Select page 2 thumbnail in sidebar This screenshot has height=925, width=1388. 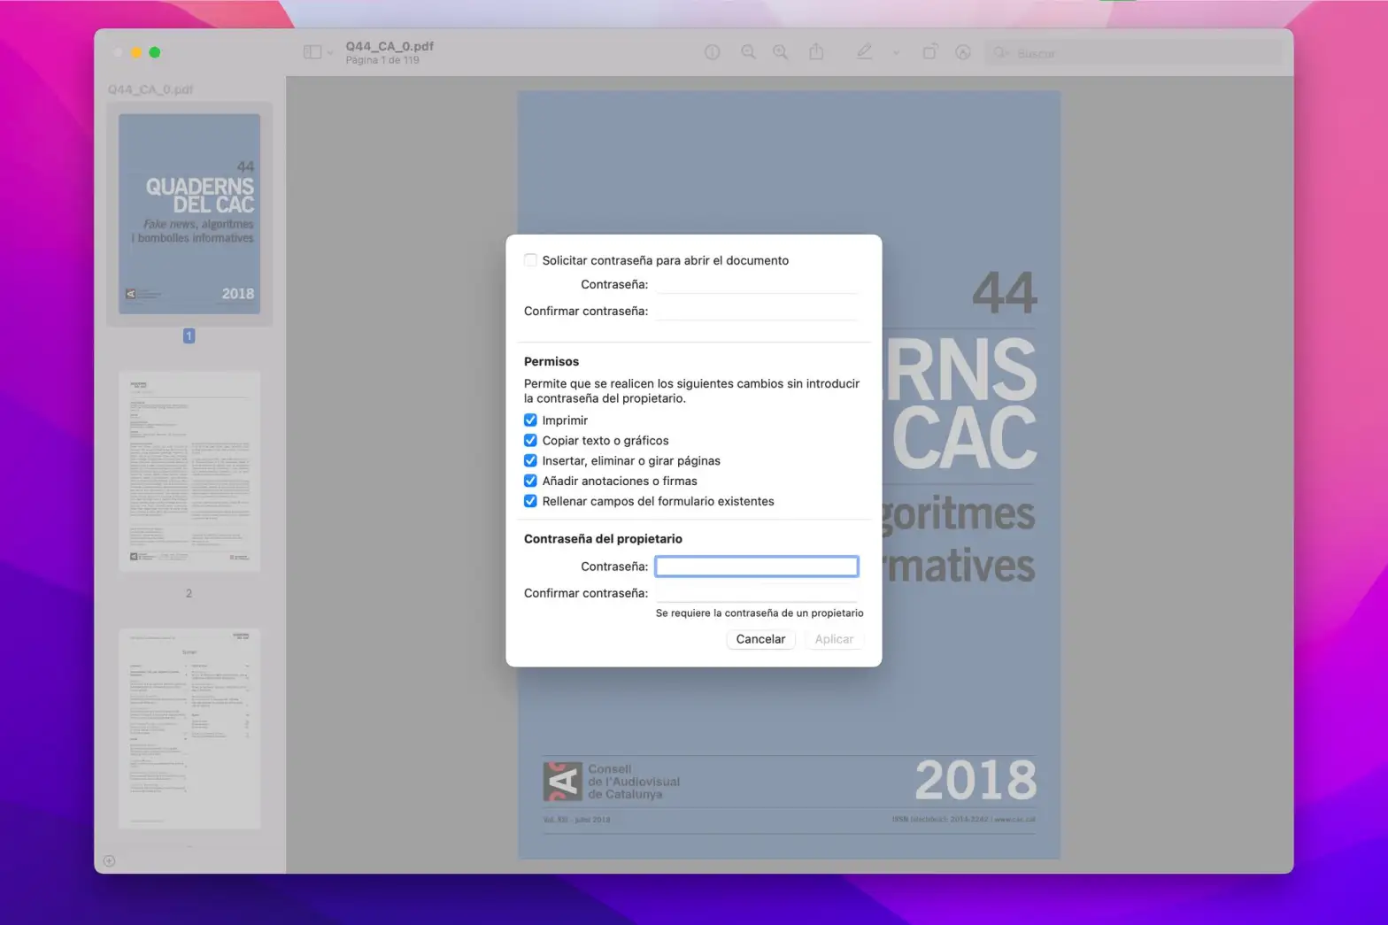tap(189, 471)
